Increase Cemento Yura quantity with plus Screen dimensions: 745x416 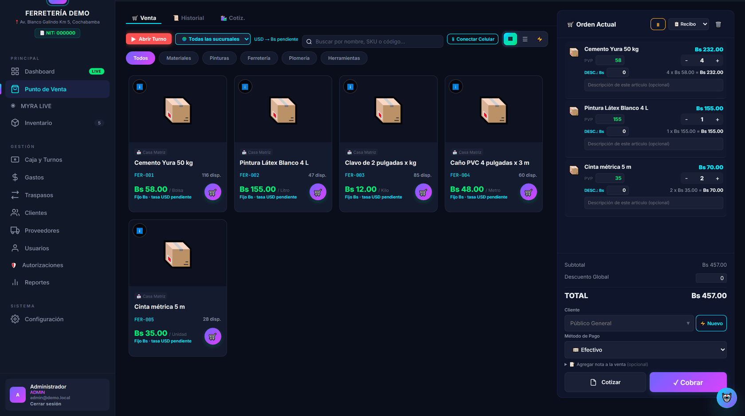718,61
